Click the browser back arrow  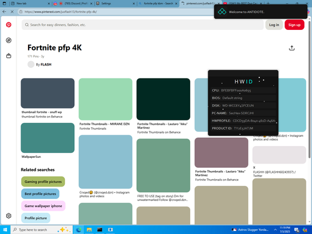pos(4,12)
